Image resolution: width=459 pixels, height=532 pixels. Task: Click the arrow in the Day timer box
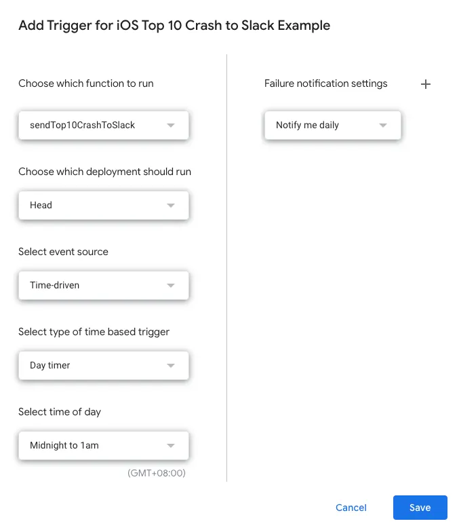[171, 366]
